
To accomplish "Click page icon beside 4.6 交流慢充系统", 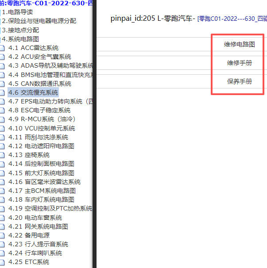I will coord(2,92).
